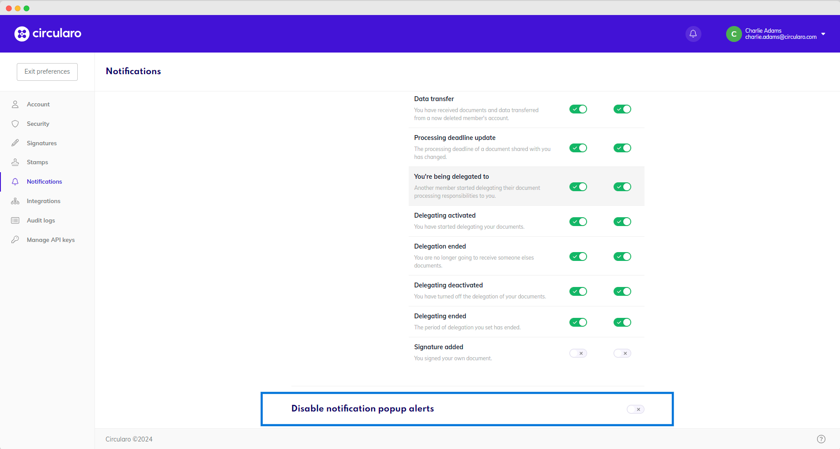Click the Manage API keys key icon
The image size is (840, 449).
click(15, 240)
